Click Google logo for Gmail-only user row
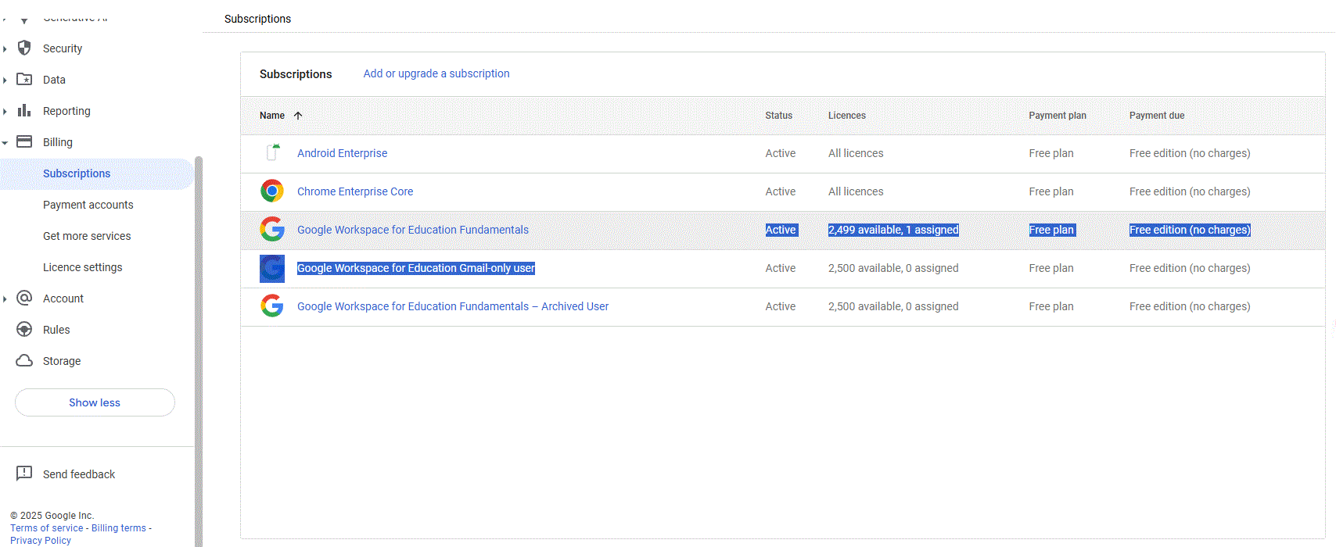The height and width of the screenshot is (547, 1336). (x=272, y=268)
